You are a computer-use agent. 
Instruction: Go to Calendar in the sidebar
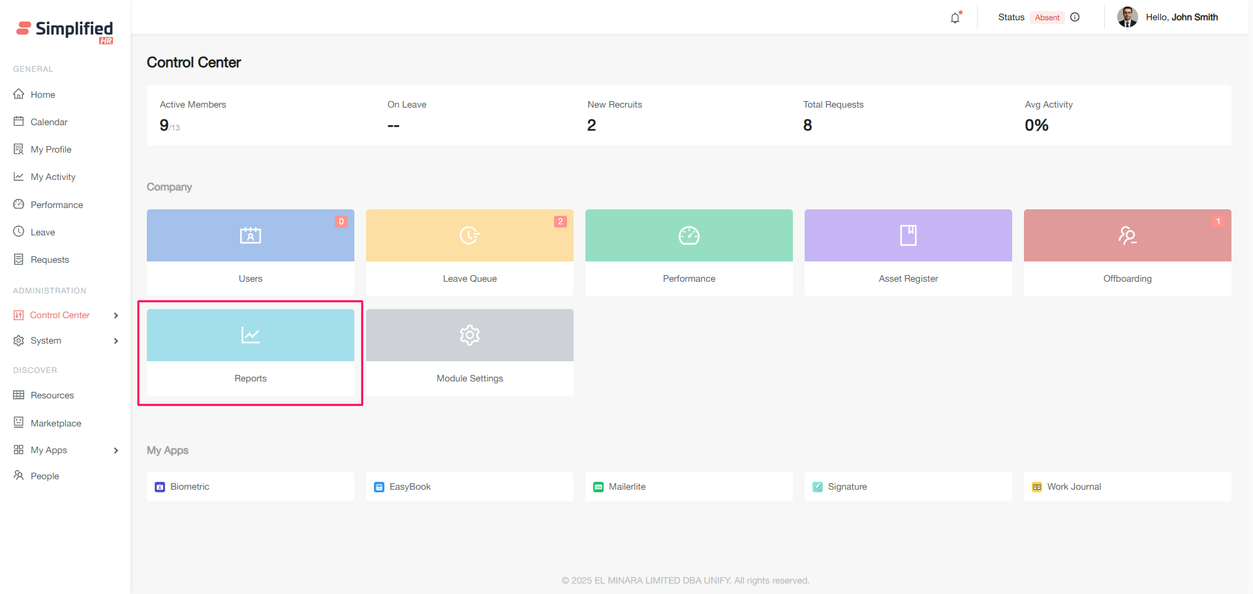tap(49, 122)
